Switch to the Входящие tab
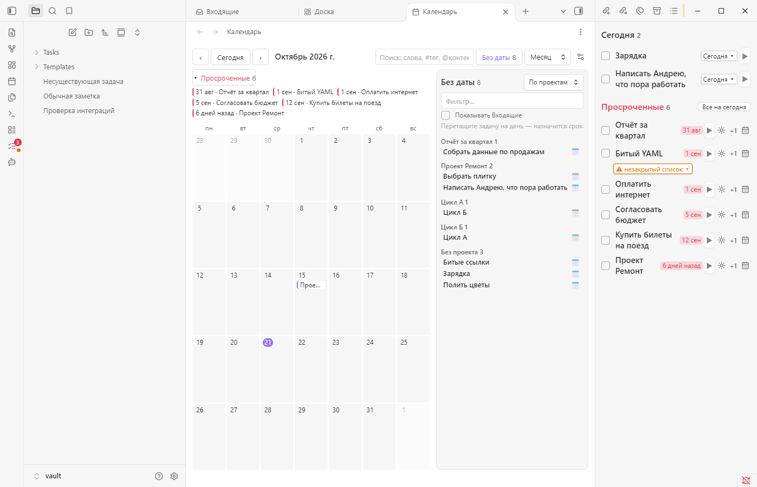The height and width of the screenshot is (487, 757). point(217,11)
